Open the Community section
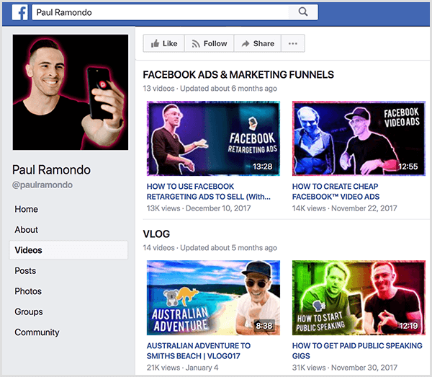The height and width of the screenshot is (377, 432). [x=37, y=332]
